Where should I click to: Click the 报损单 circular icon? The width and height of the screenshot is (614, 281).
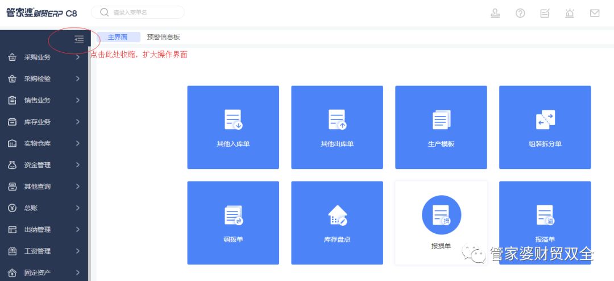pyautogui.click(x=441, y=215)
